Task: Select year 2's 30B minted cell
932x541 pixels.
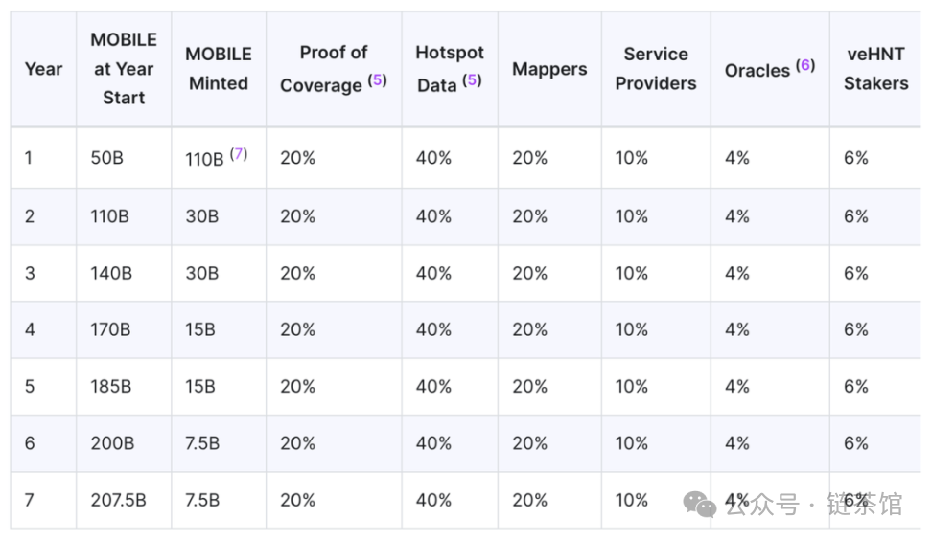Action: (201, 216)
